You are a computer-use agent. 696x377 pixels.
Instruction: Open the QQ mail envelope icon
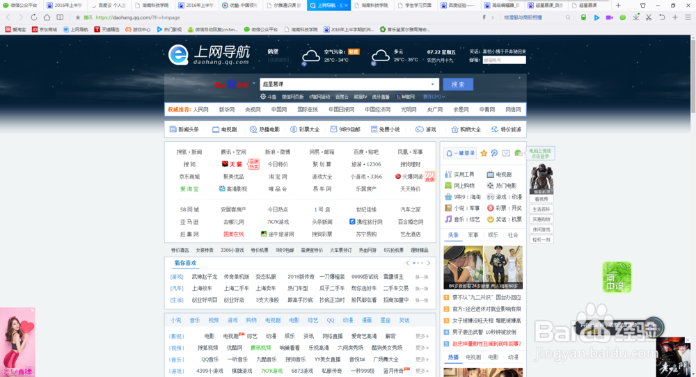[506, 153]
